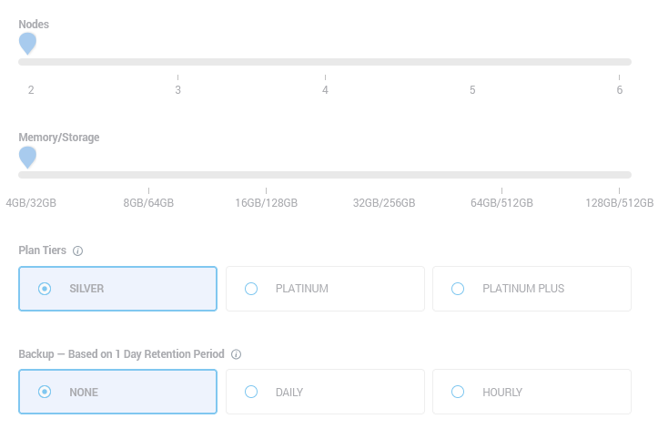Click the Plan Tiers info icon
Viewport: 658px width, 429px height.
pyautogui.click(x=77, y=250)
